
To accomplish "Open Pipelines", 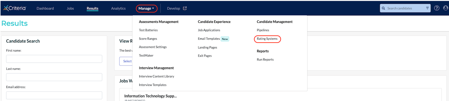I will [x=263, y=30].
